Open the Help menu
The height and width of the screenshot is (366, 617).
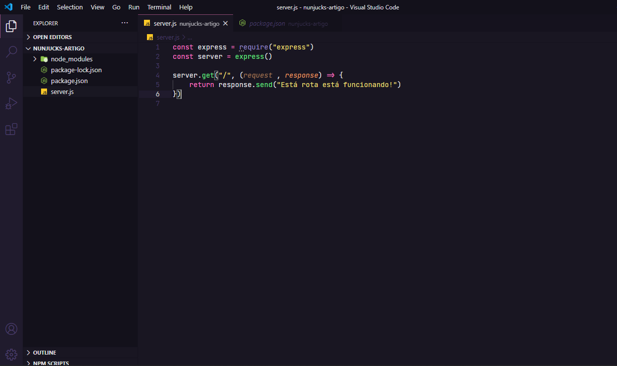pos(186,7)
